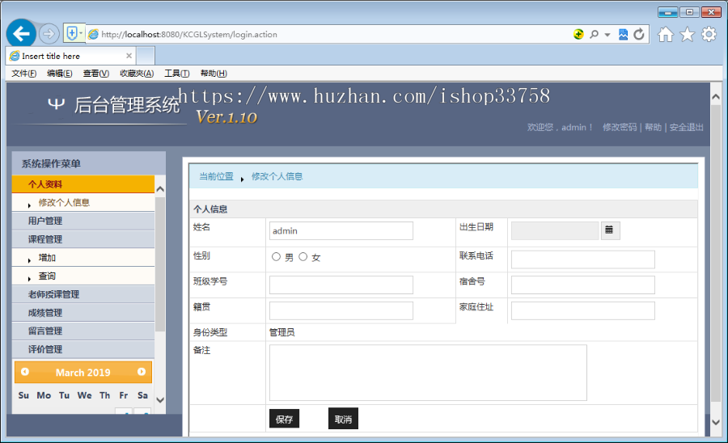Viewport: 728px width, 443px height.
Task: Click the 帮助 link in header
Action: pyautogui.click(x=653, y=127)
